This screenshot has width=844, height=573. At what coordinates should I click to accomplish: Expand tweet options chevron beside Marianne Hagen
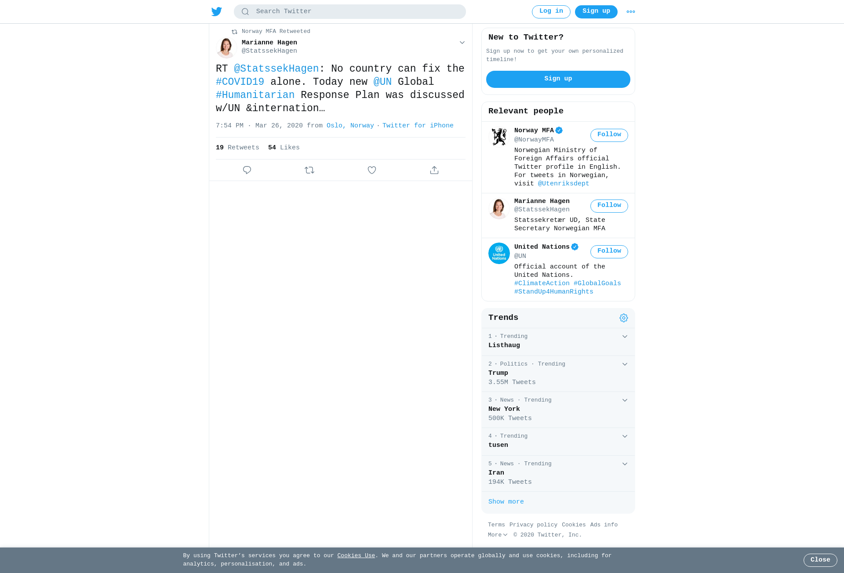pos(462,43)
